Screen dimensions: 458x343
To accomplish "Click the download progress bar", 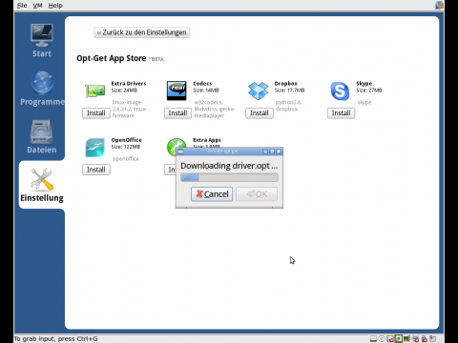I will [229, 177].
